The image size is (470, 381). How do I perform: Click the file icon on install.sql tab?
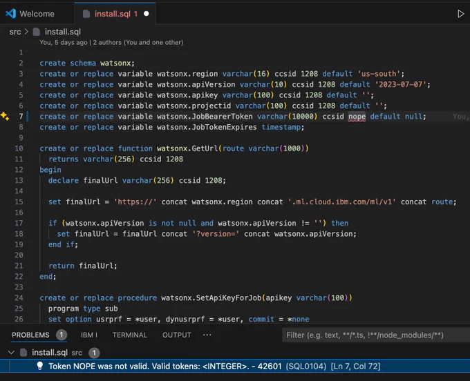tap(86, 14)
